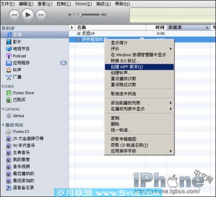Collapse the GENIUS section triangle

coord(3,109)
